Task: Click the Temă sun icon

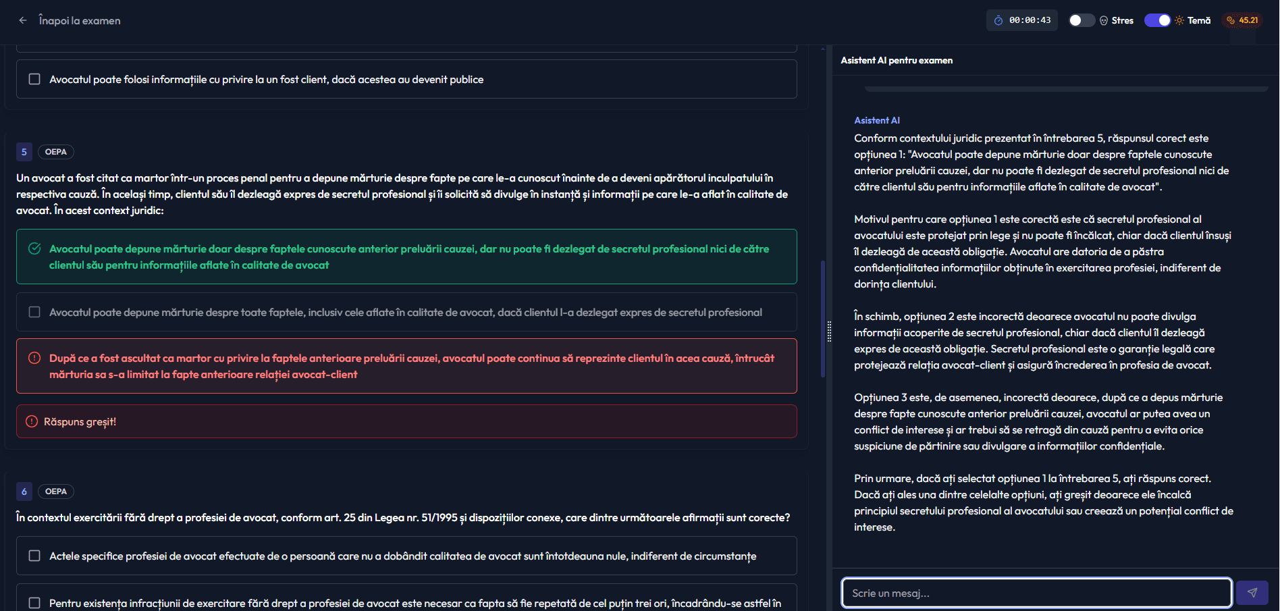Action: [1179, 20]
